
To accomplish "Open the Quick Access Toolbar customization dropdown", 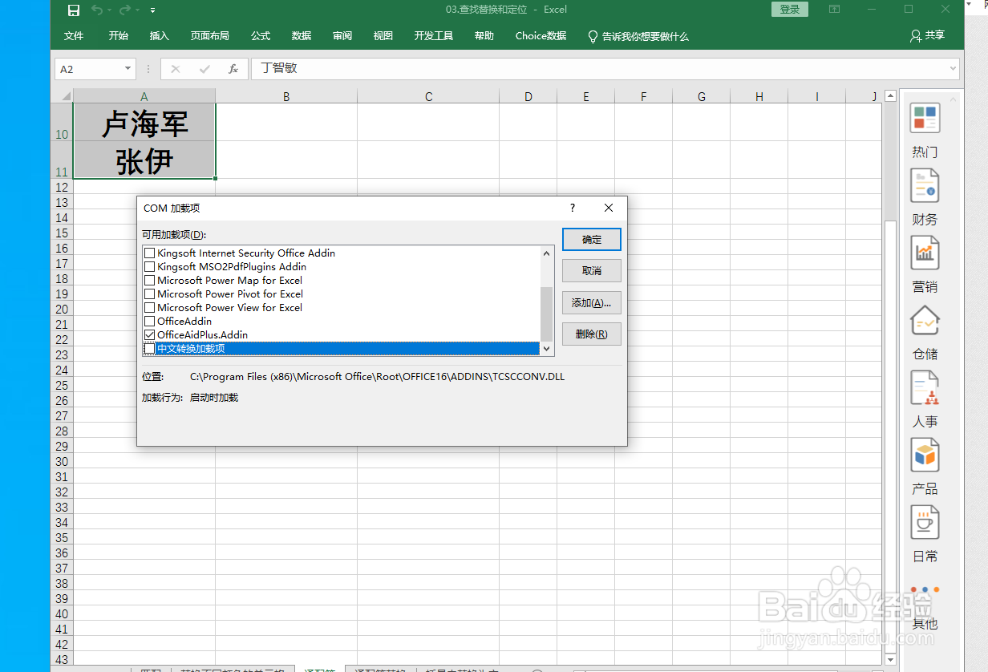I will (152, 10).
